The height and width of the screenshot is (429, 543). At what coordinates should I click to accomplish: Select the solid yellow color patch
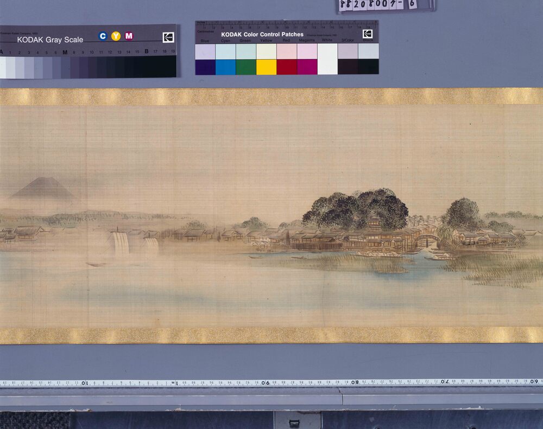coord(266,67)
